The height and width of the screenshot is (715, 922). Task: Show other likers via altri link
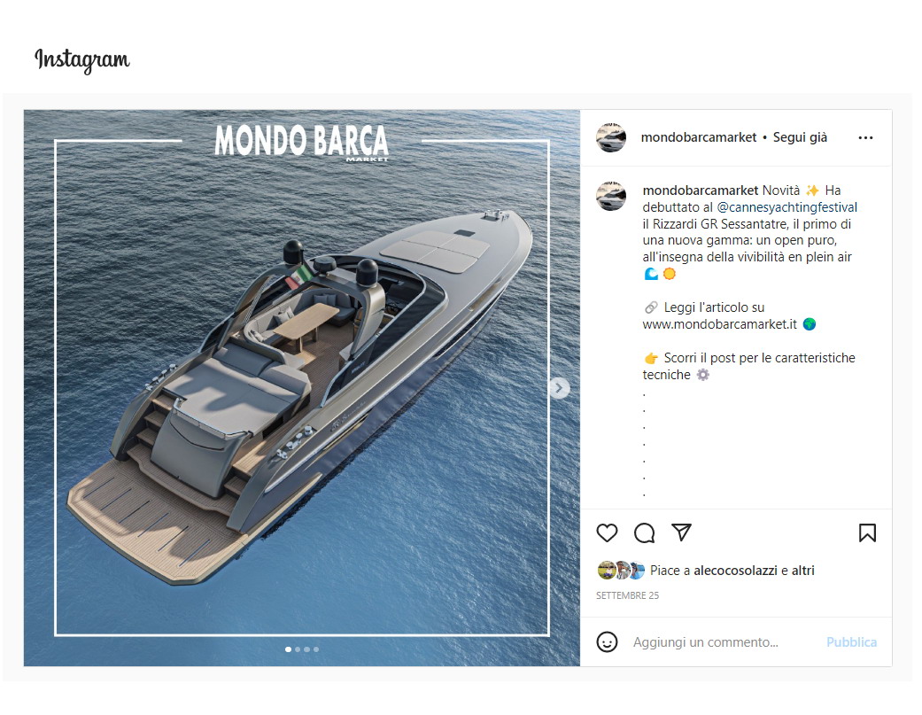(802, 571)
